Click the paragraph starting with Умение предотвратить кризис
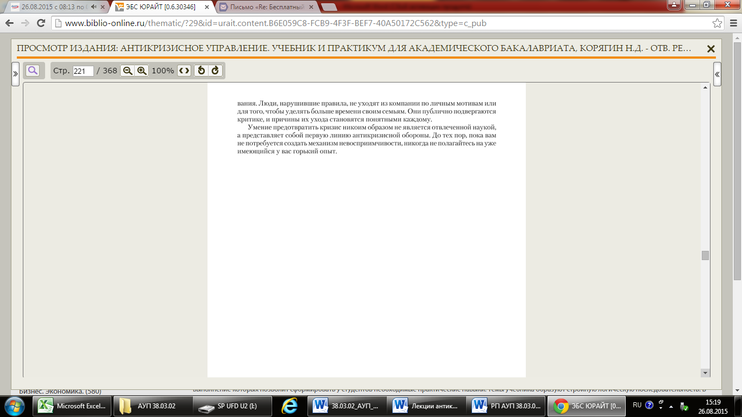Screen dimensions: 742x417 pyautogui.click(x=367, y=140)
